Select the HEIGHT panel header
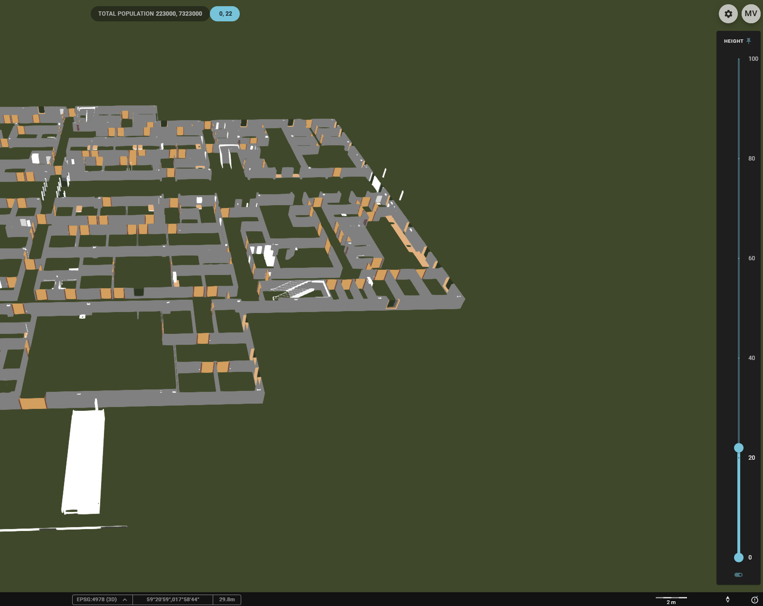This screenshot has width=763, height=606. point(734,41)
